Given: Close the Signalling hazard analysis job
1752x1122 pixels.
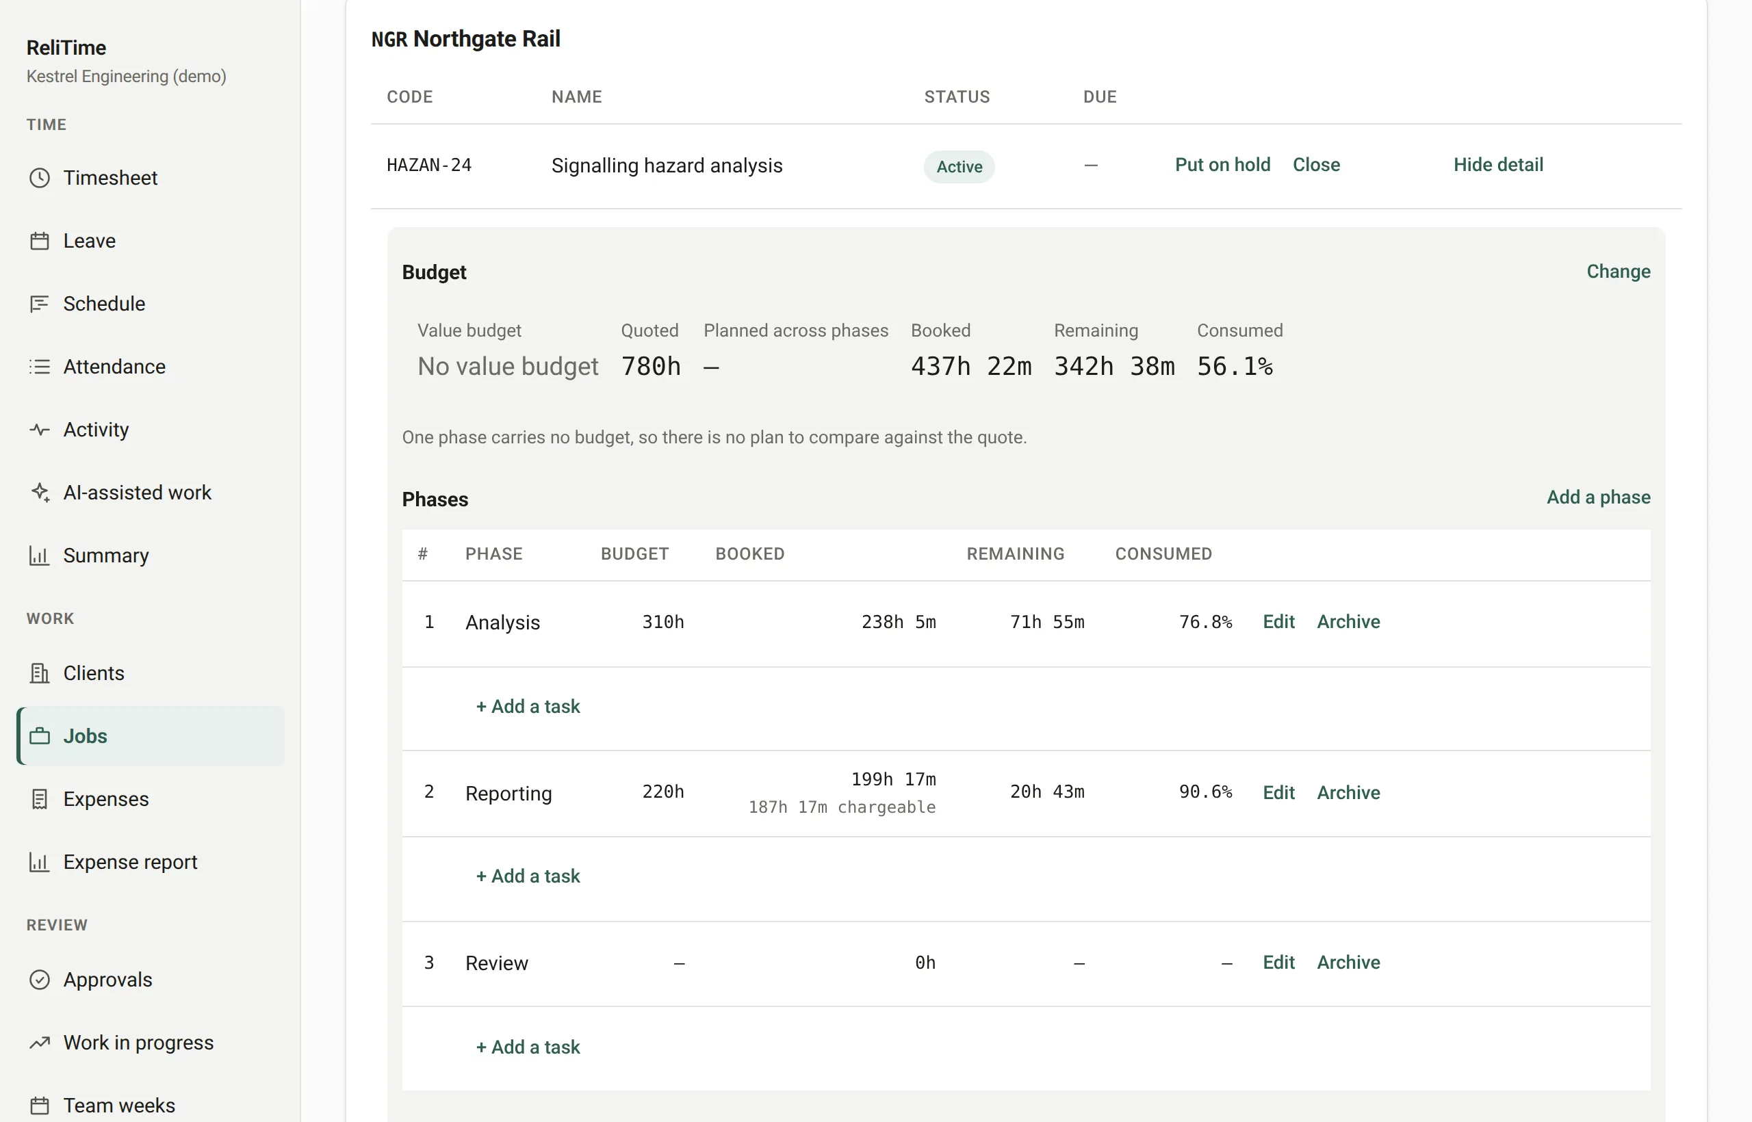Looking at the screenshot, I should click(1316, 165).
